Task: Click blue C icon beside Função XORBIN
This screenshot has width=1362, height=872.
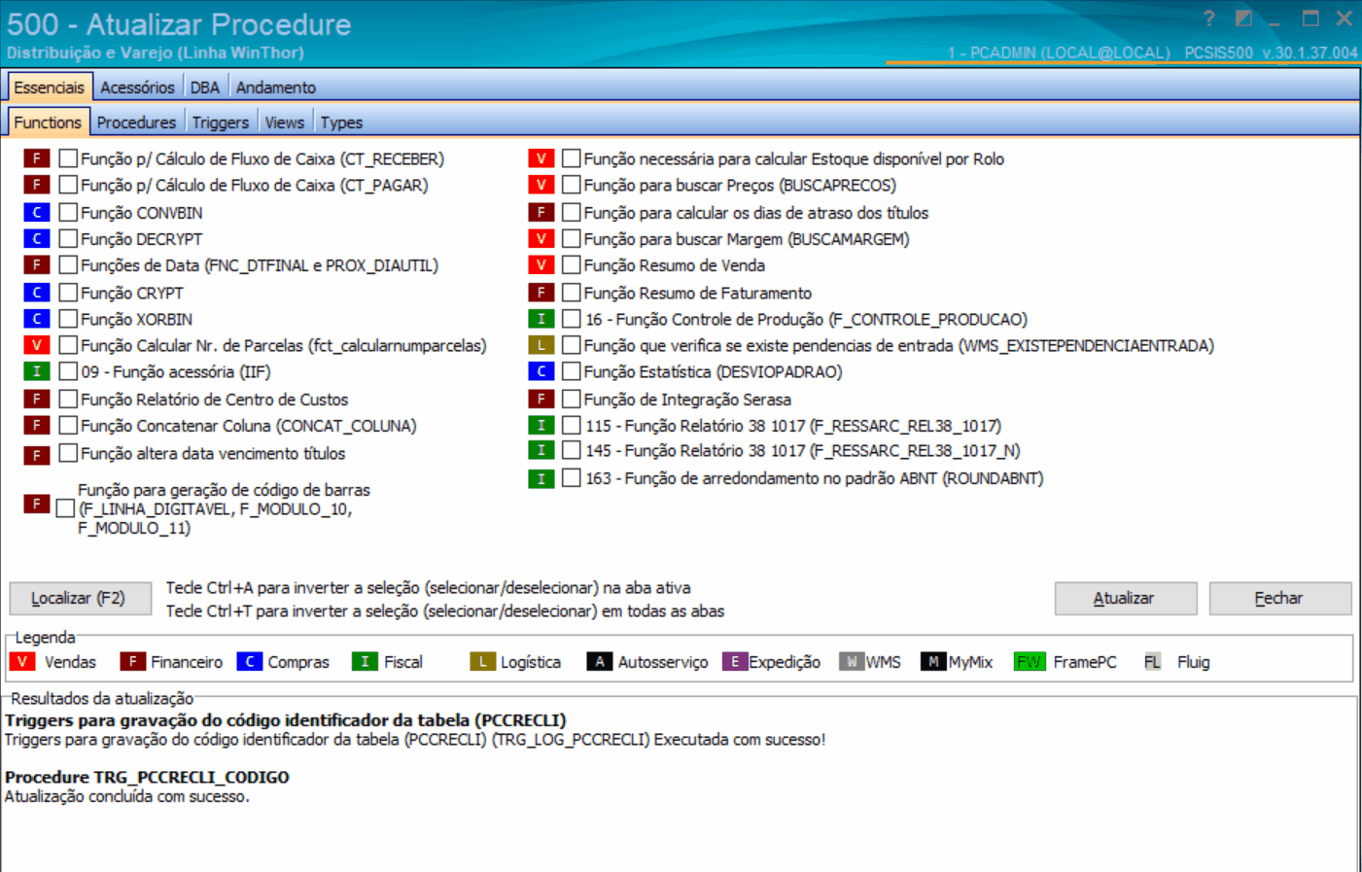Action: tap(37, 319)
